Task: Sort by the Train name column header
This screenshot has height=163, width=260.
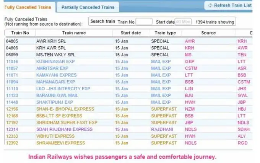Action: (74, 33)
